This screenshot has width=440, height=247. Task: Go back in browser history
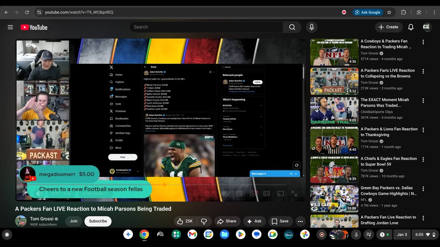pyautogui.click(x=6, y=12)
